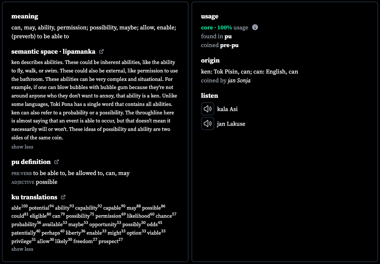Image resolution: width=380 pixels, height=264 pixels.
Task: Click the bold pre-pu coined label
Action: click(x=229, y=45)
